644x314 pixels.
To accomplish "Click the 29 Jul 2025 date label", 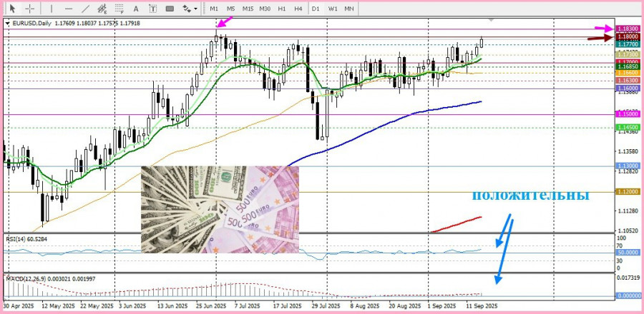I will click(326, 306).
